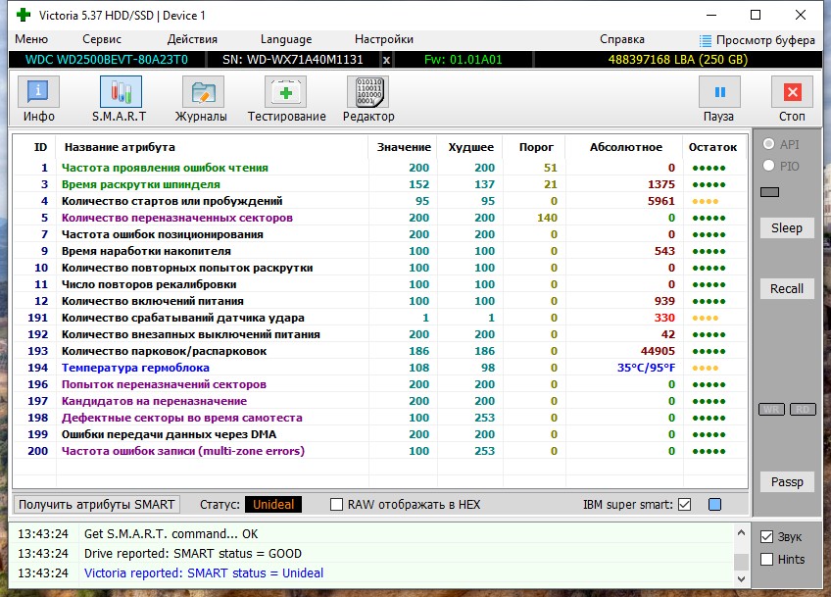Select the API radio button
This screenshot has height=597, width=831.
[x=768, y=144]
